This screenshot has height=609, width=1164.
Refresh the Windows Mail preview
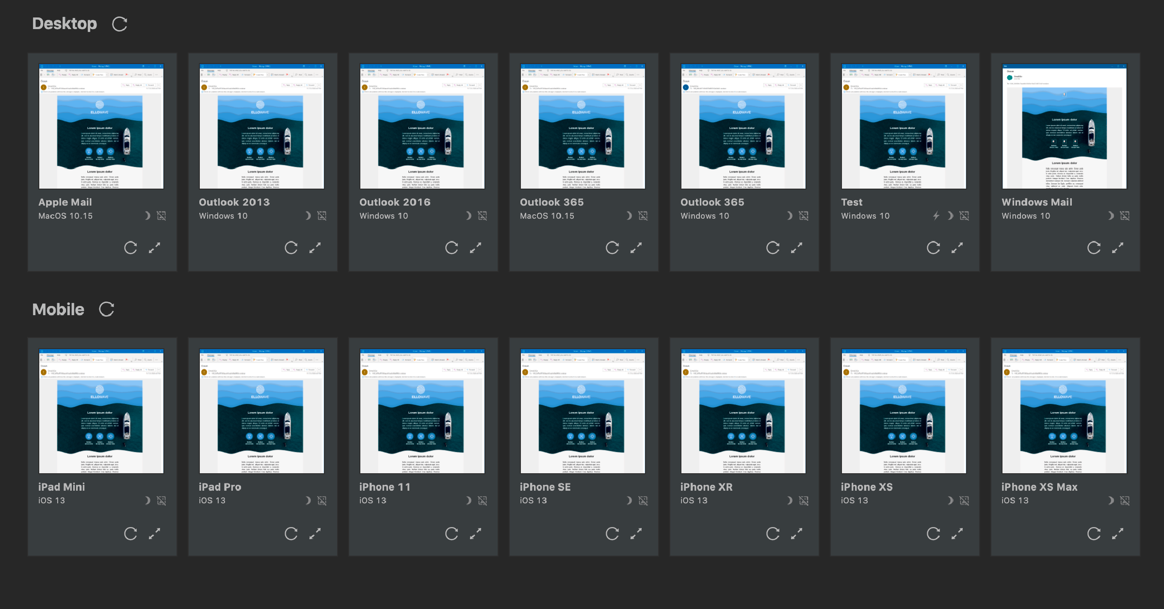click(1094, 248)
